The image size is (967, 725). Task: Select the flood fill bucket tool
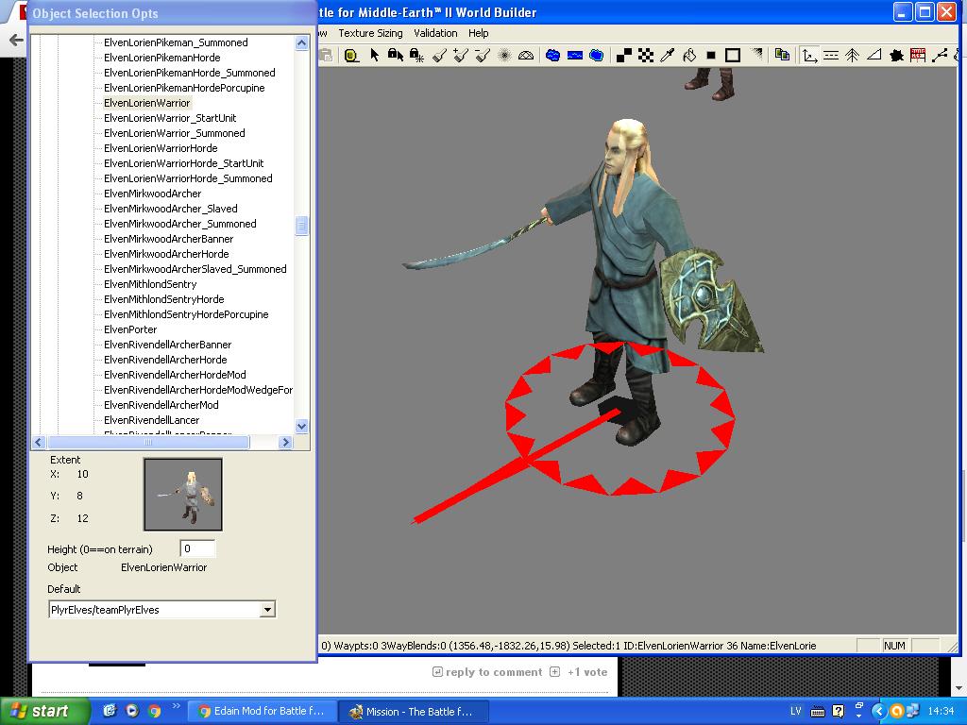point(689,56)
